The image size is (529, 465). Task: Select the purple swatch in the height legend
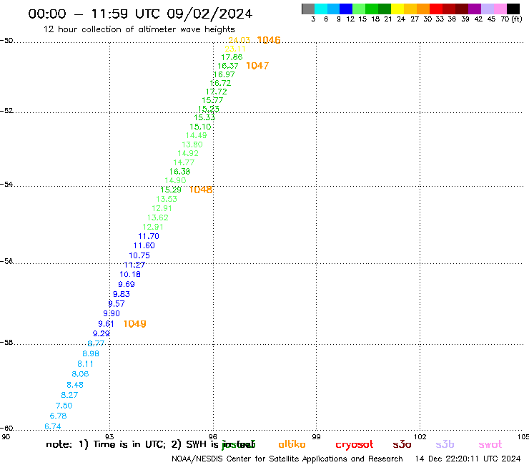click(x=475, y=9)
